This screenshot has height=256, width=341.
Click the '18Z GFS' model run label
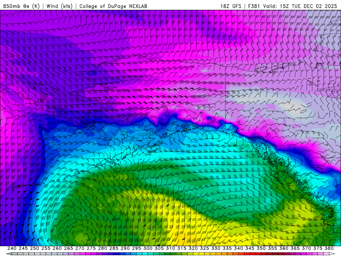click(231, 6)
